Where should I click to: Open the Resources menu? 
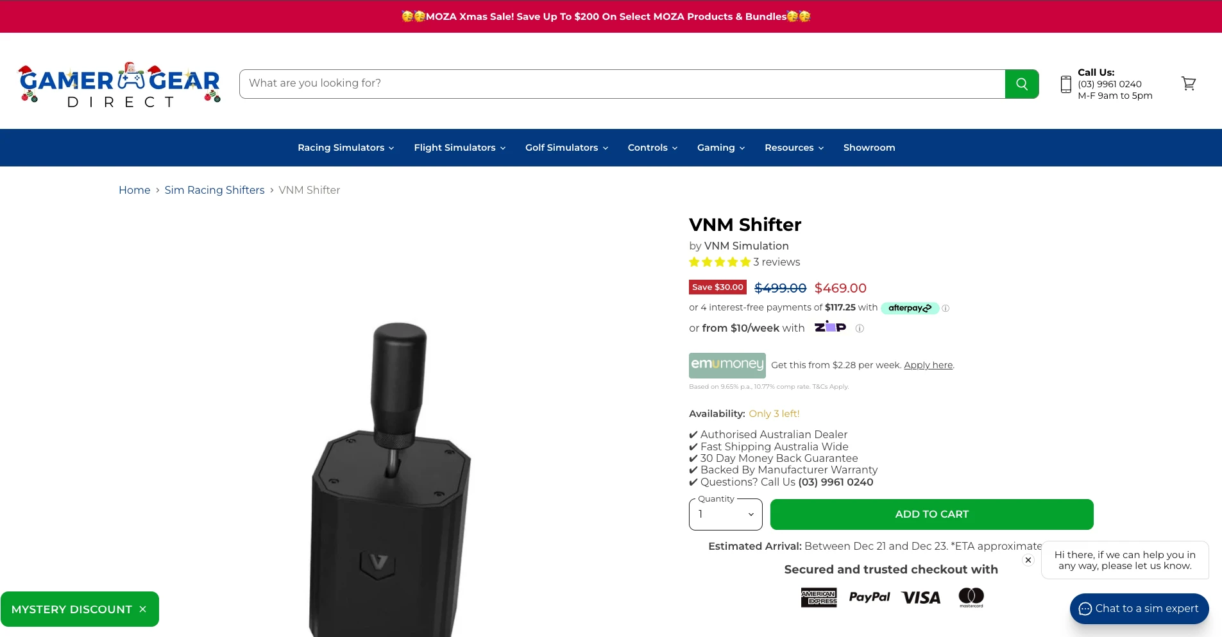pyautogui.click(x=794, y=148)
